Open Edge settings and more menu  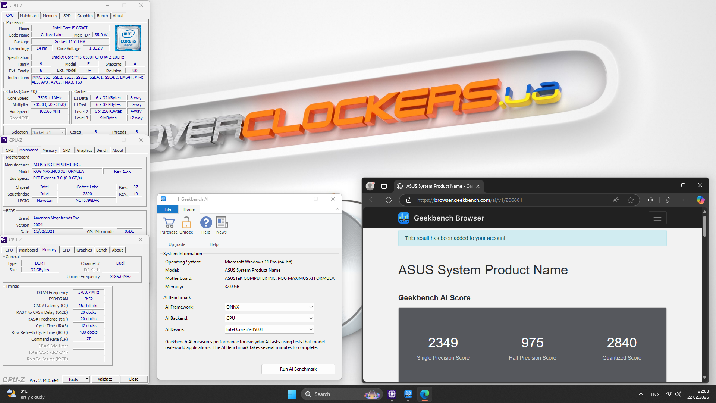pos(685,200)
